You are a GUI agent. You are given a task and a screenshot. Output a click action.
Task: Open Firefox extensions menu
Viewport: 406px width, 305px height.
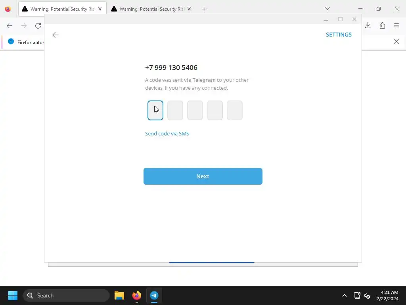pos(382,25)
